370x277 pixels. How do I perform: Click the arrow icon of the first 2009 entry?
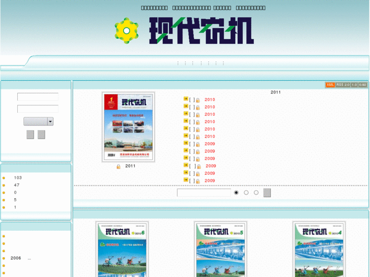[x=186, y=143]
